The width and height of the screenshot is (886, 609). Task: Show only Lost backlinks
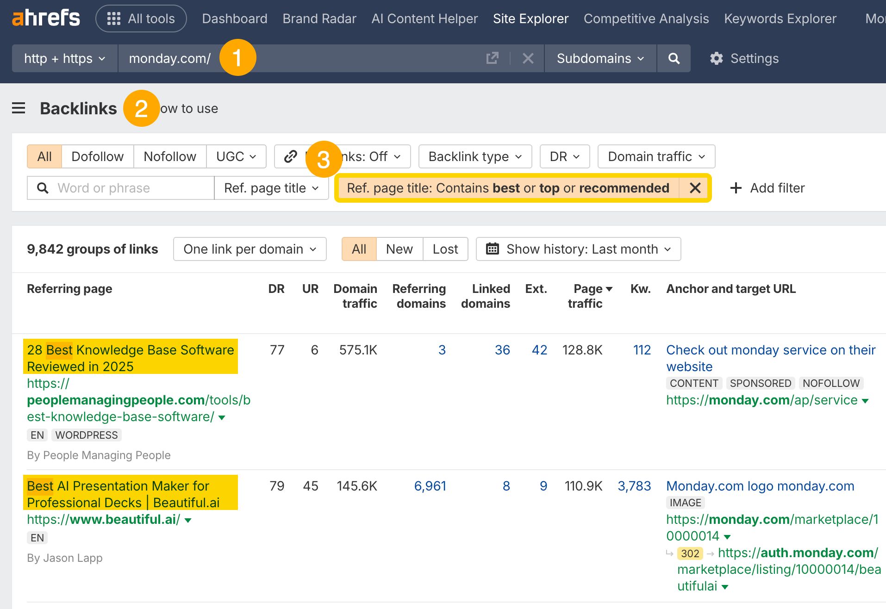[x=445, y=249]
